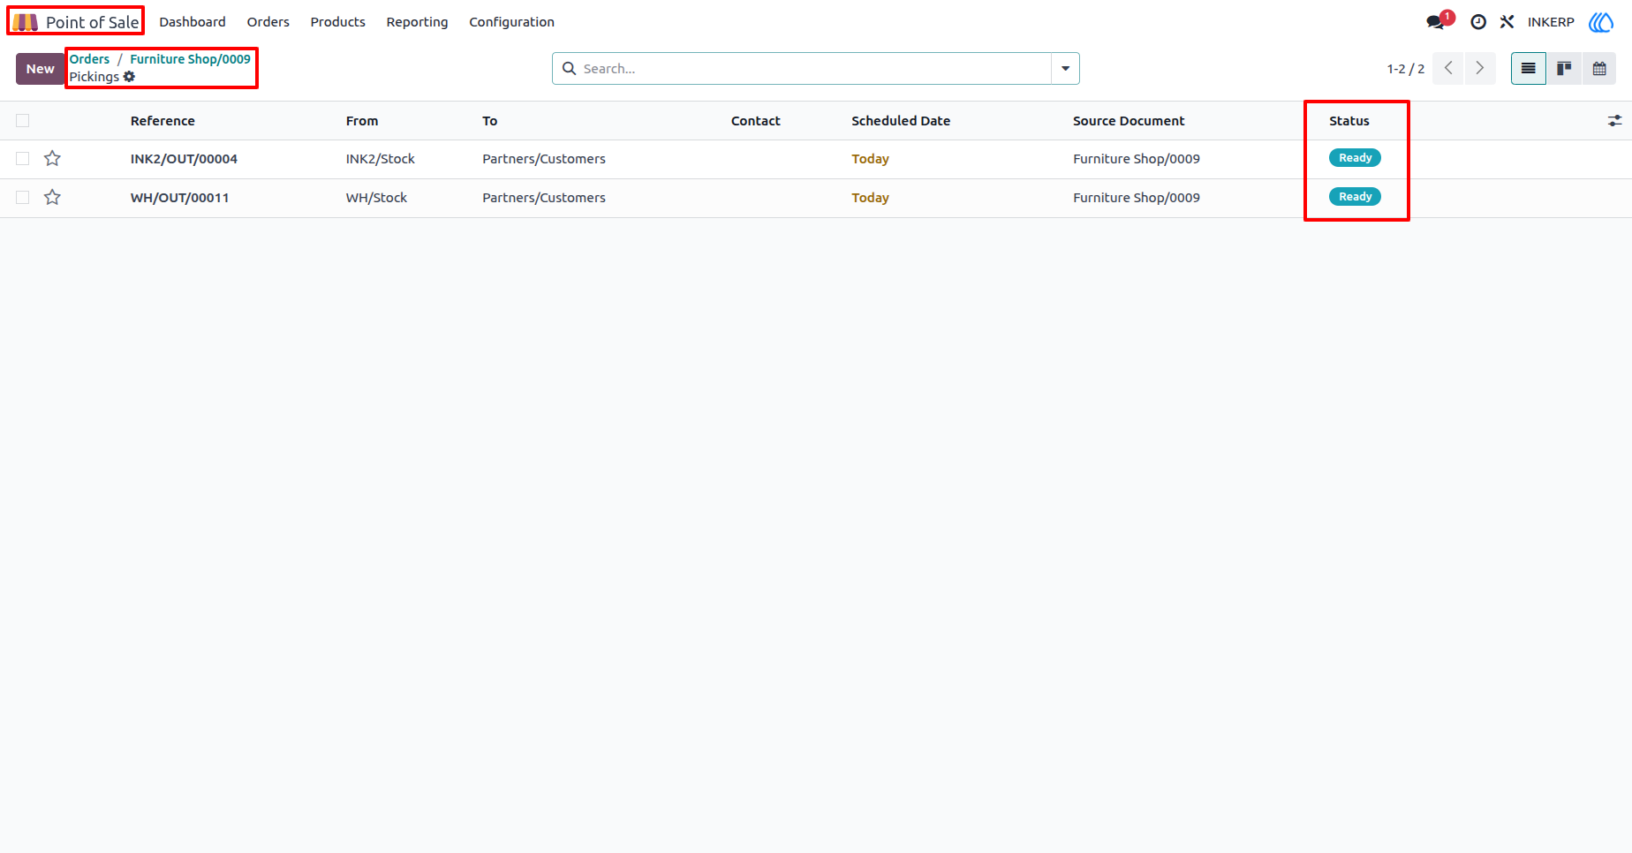Sort by Source Document column header
Image resolution: width=1632 pixels, height=853 pixels.
1129,121
